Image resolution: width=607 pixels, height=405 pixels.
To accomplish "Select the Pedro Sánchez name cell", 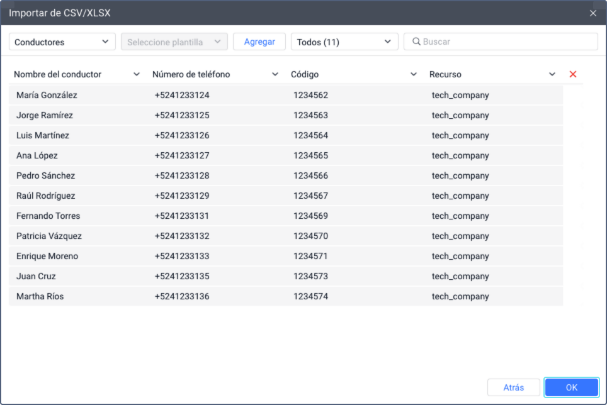I will click(46, 175).
